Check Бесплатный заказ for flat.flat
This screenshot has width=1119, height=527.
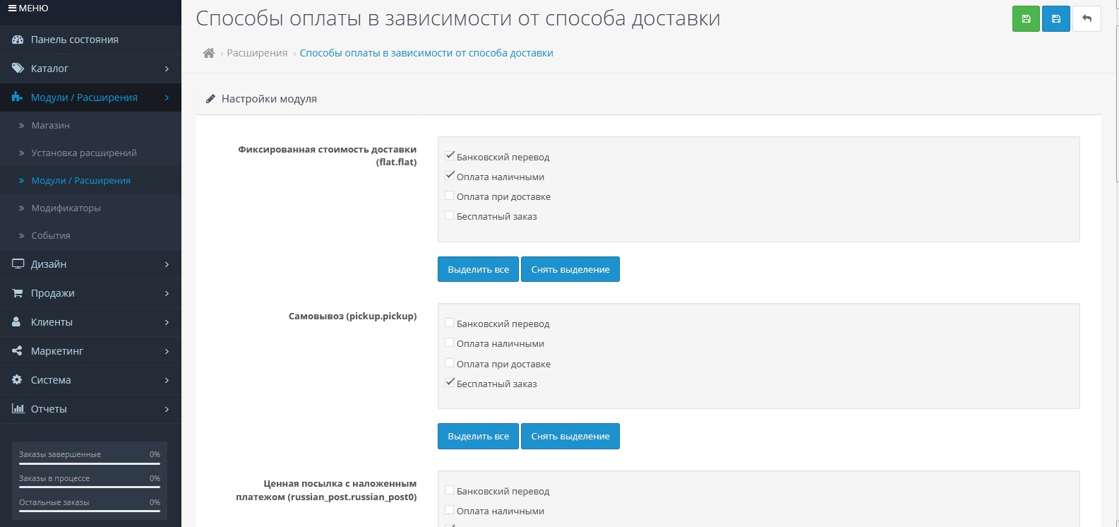pos(449,215)
